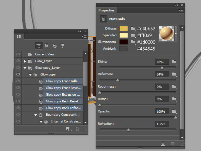
Task: Select Glow copy Front Bevel material
Action: [63, 88]
